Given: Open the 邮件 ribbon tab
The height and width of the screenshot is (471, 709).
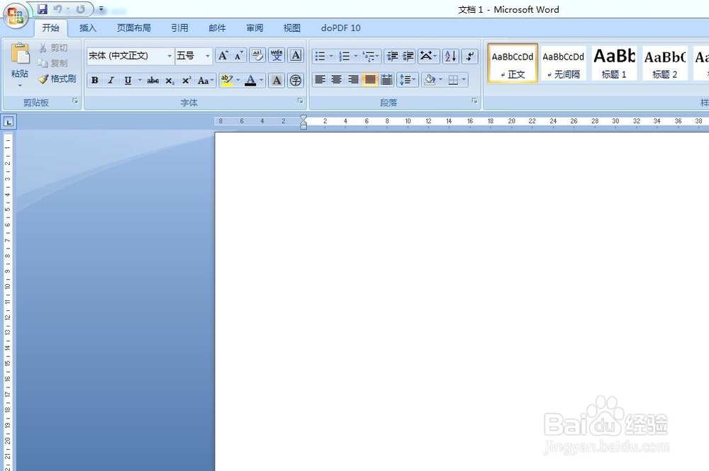Looking at the screenshot, I should pyautogui.click(x=217, y=28).
